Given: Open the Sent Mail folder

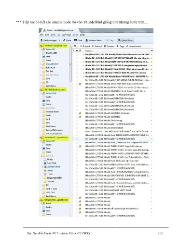Looking at the screenshot, I should (x=50, y=163).
